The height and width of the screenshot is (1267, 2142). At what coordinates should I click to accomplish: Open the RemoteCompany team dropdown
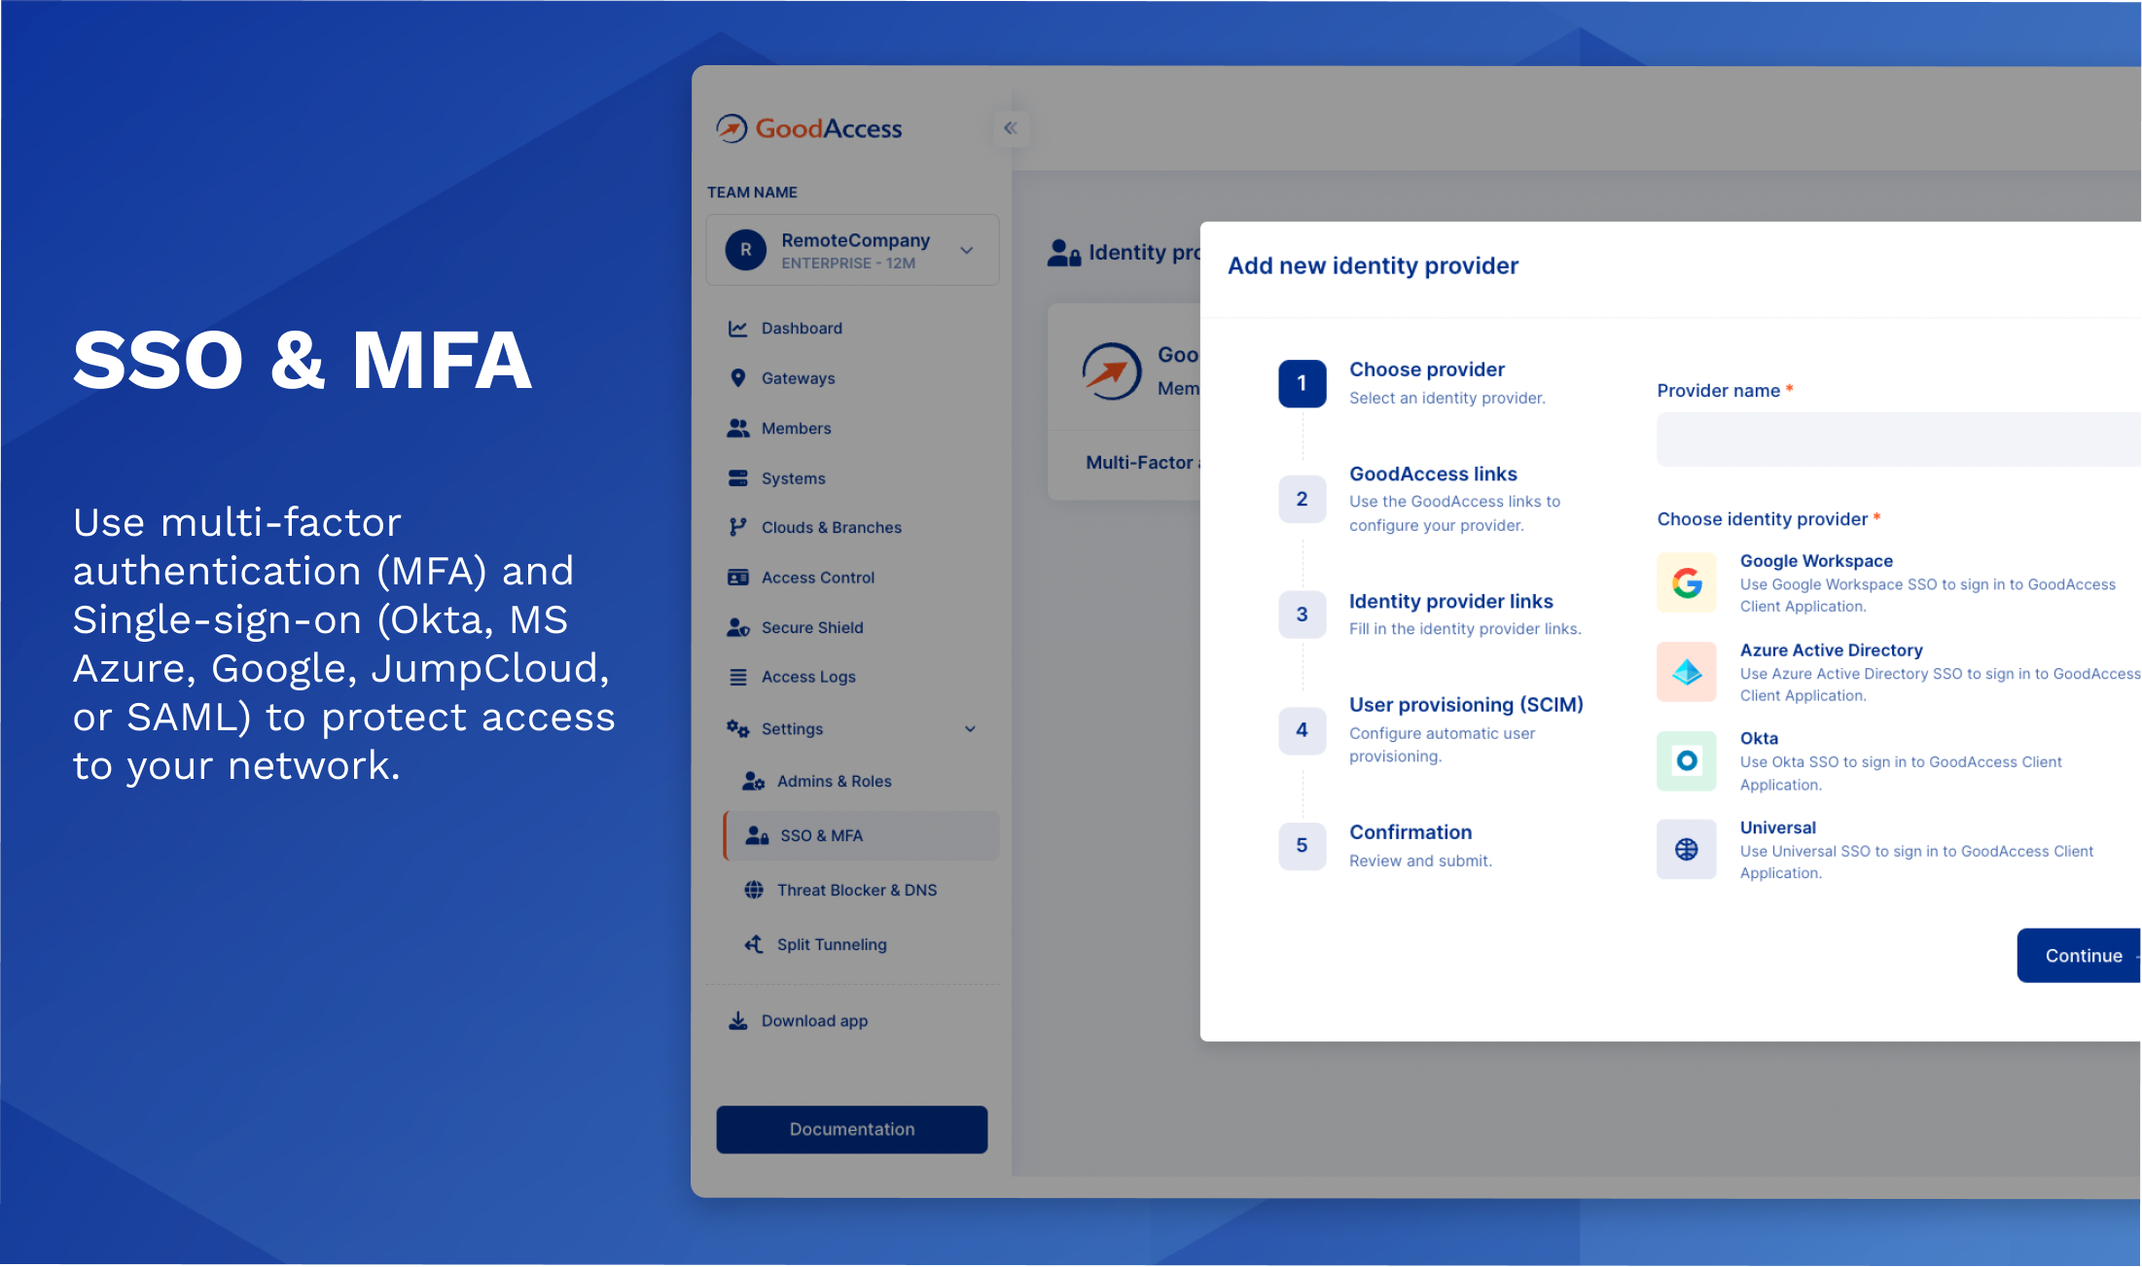[966, 250]
